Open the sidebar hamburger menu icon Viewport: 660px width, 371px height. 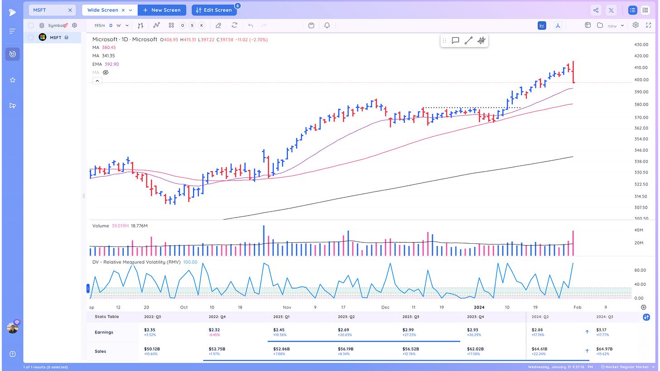coord(12,31)
